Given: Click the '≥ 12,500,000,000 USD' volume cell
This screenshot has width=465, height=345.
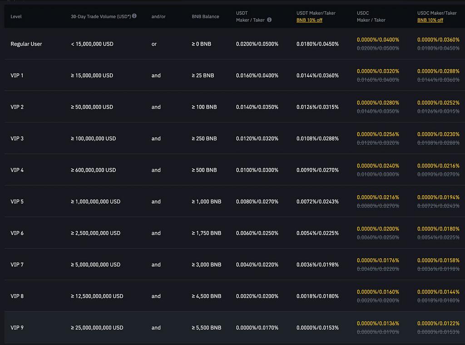Looking at the screenshot, I should point(97,296).
